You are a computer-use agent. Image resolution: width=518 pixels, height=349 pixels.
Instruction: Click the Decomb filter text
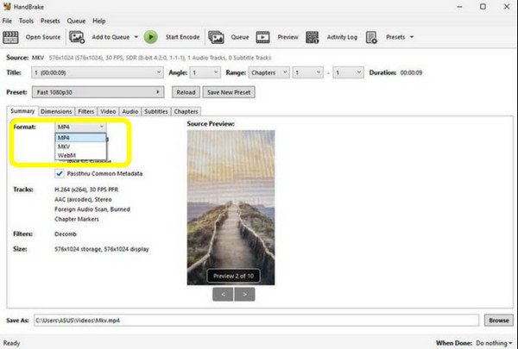click(x=66, y=234)
